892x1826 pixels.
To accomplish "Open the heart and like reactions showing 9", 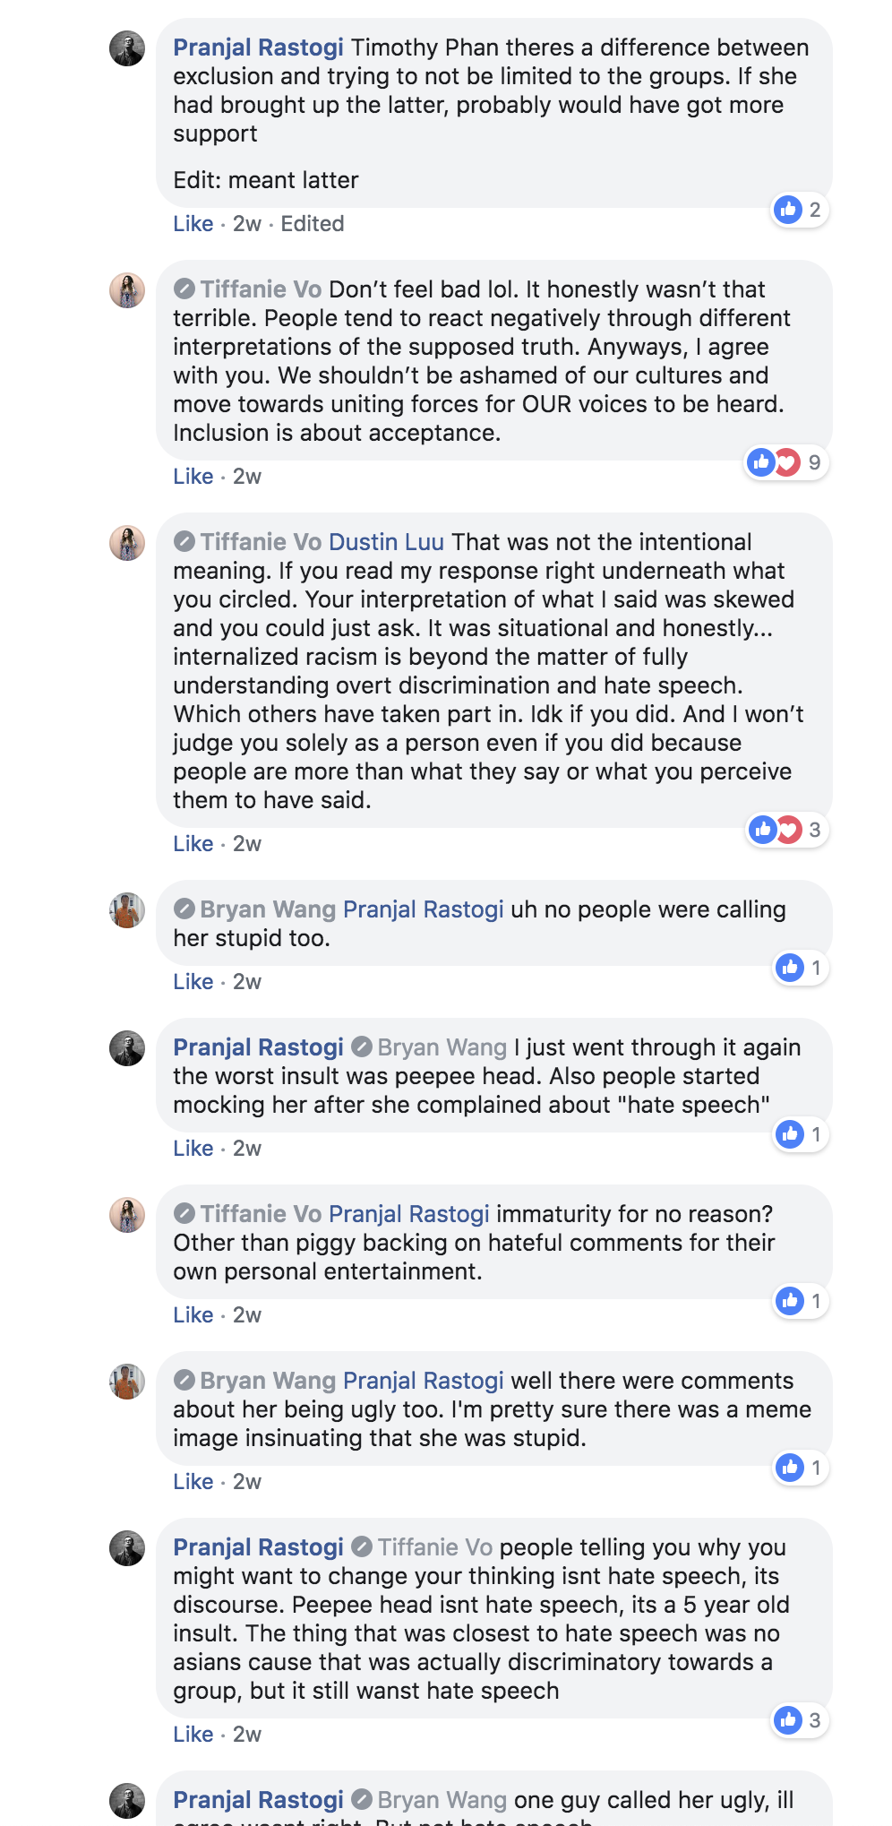I will point(785,462).
